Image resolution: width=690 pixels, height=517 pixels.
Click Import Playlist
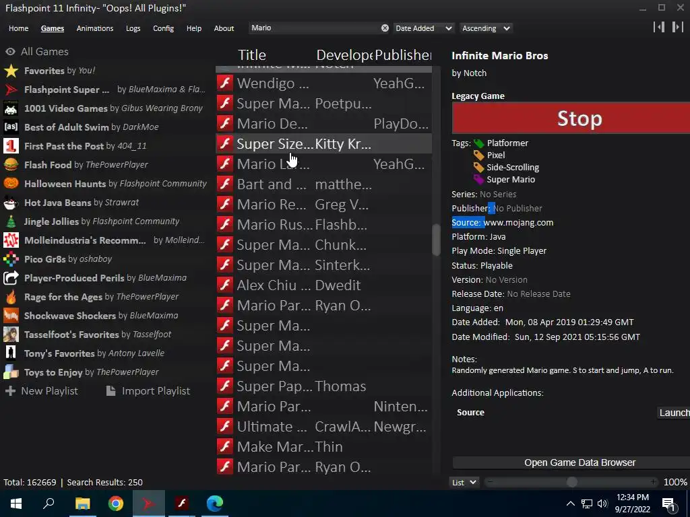pos(148,391)
